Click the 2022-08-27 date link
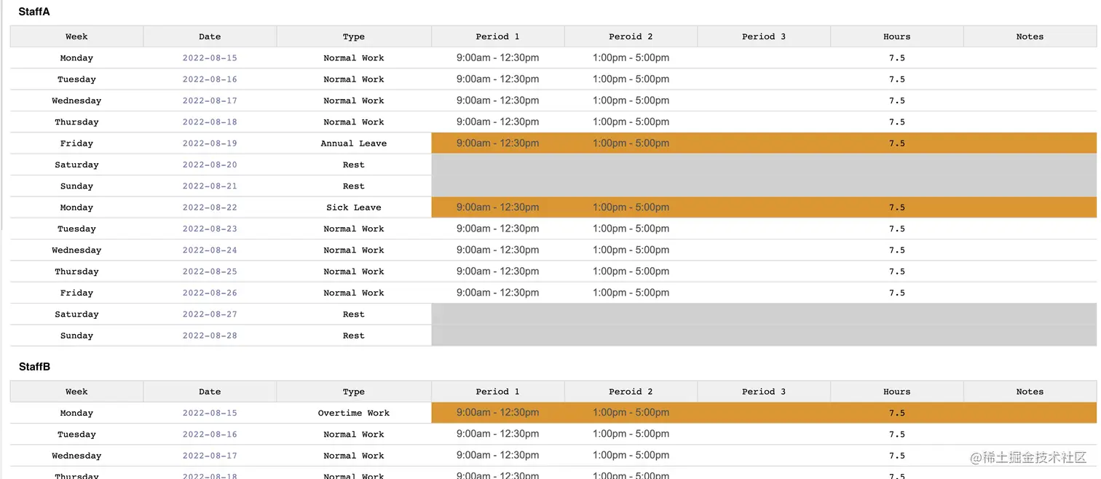This screenshot has width=1101, height=479. (210, 314)
